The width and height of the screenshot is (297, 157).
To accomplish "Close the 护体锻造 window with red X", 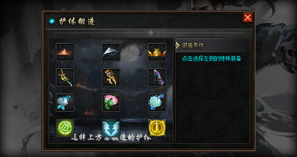I will coord(248,18).
